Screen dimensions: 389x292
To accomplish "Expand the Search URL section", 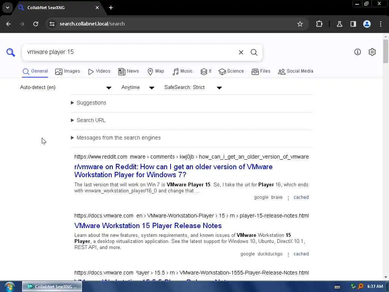I will [x=88, y=120].
